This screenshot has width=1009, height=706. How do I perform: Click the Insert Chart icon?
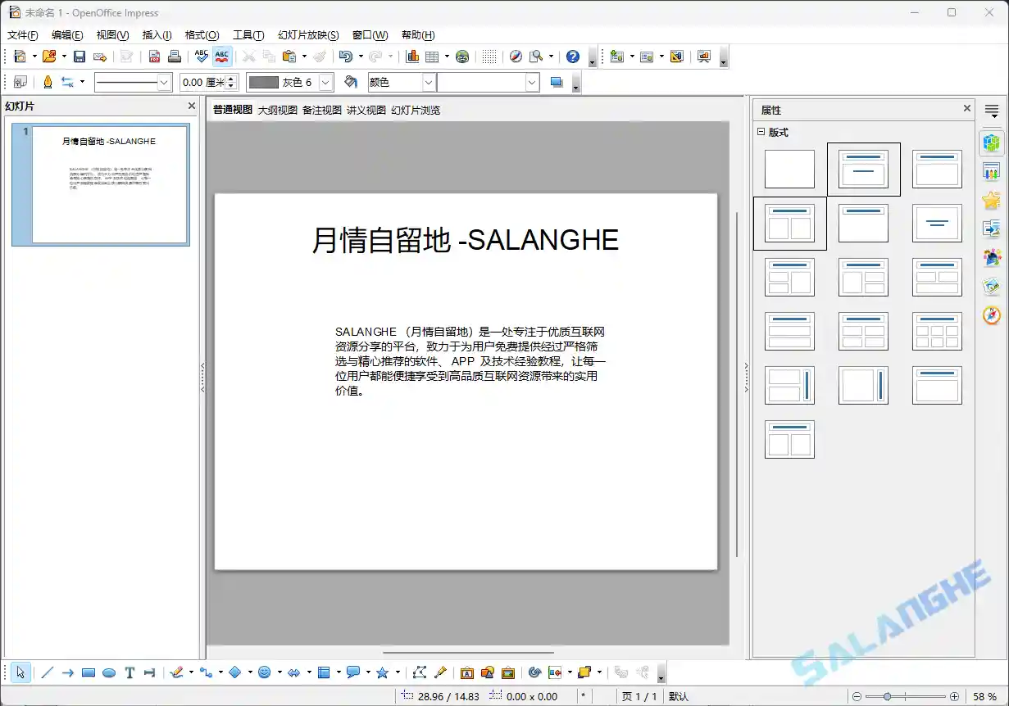[x=411, y=57]
